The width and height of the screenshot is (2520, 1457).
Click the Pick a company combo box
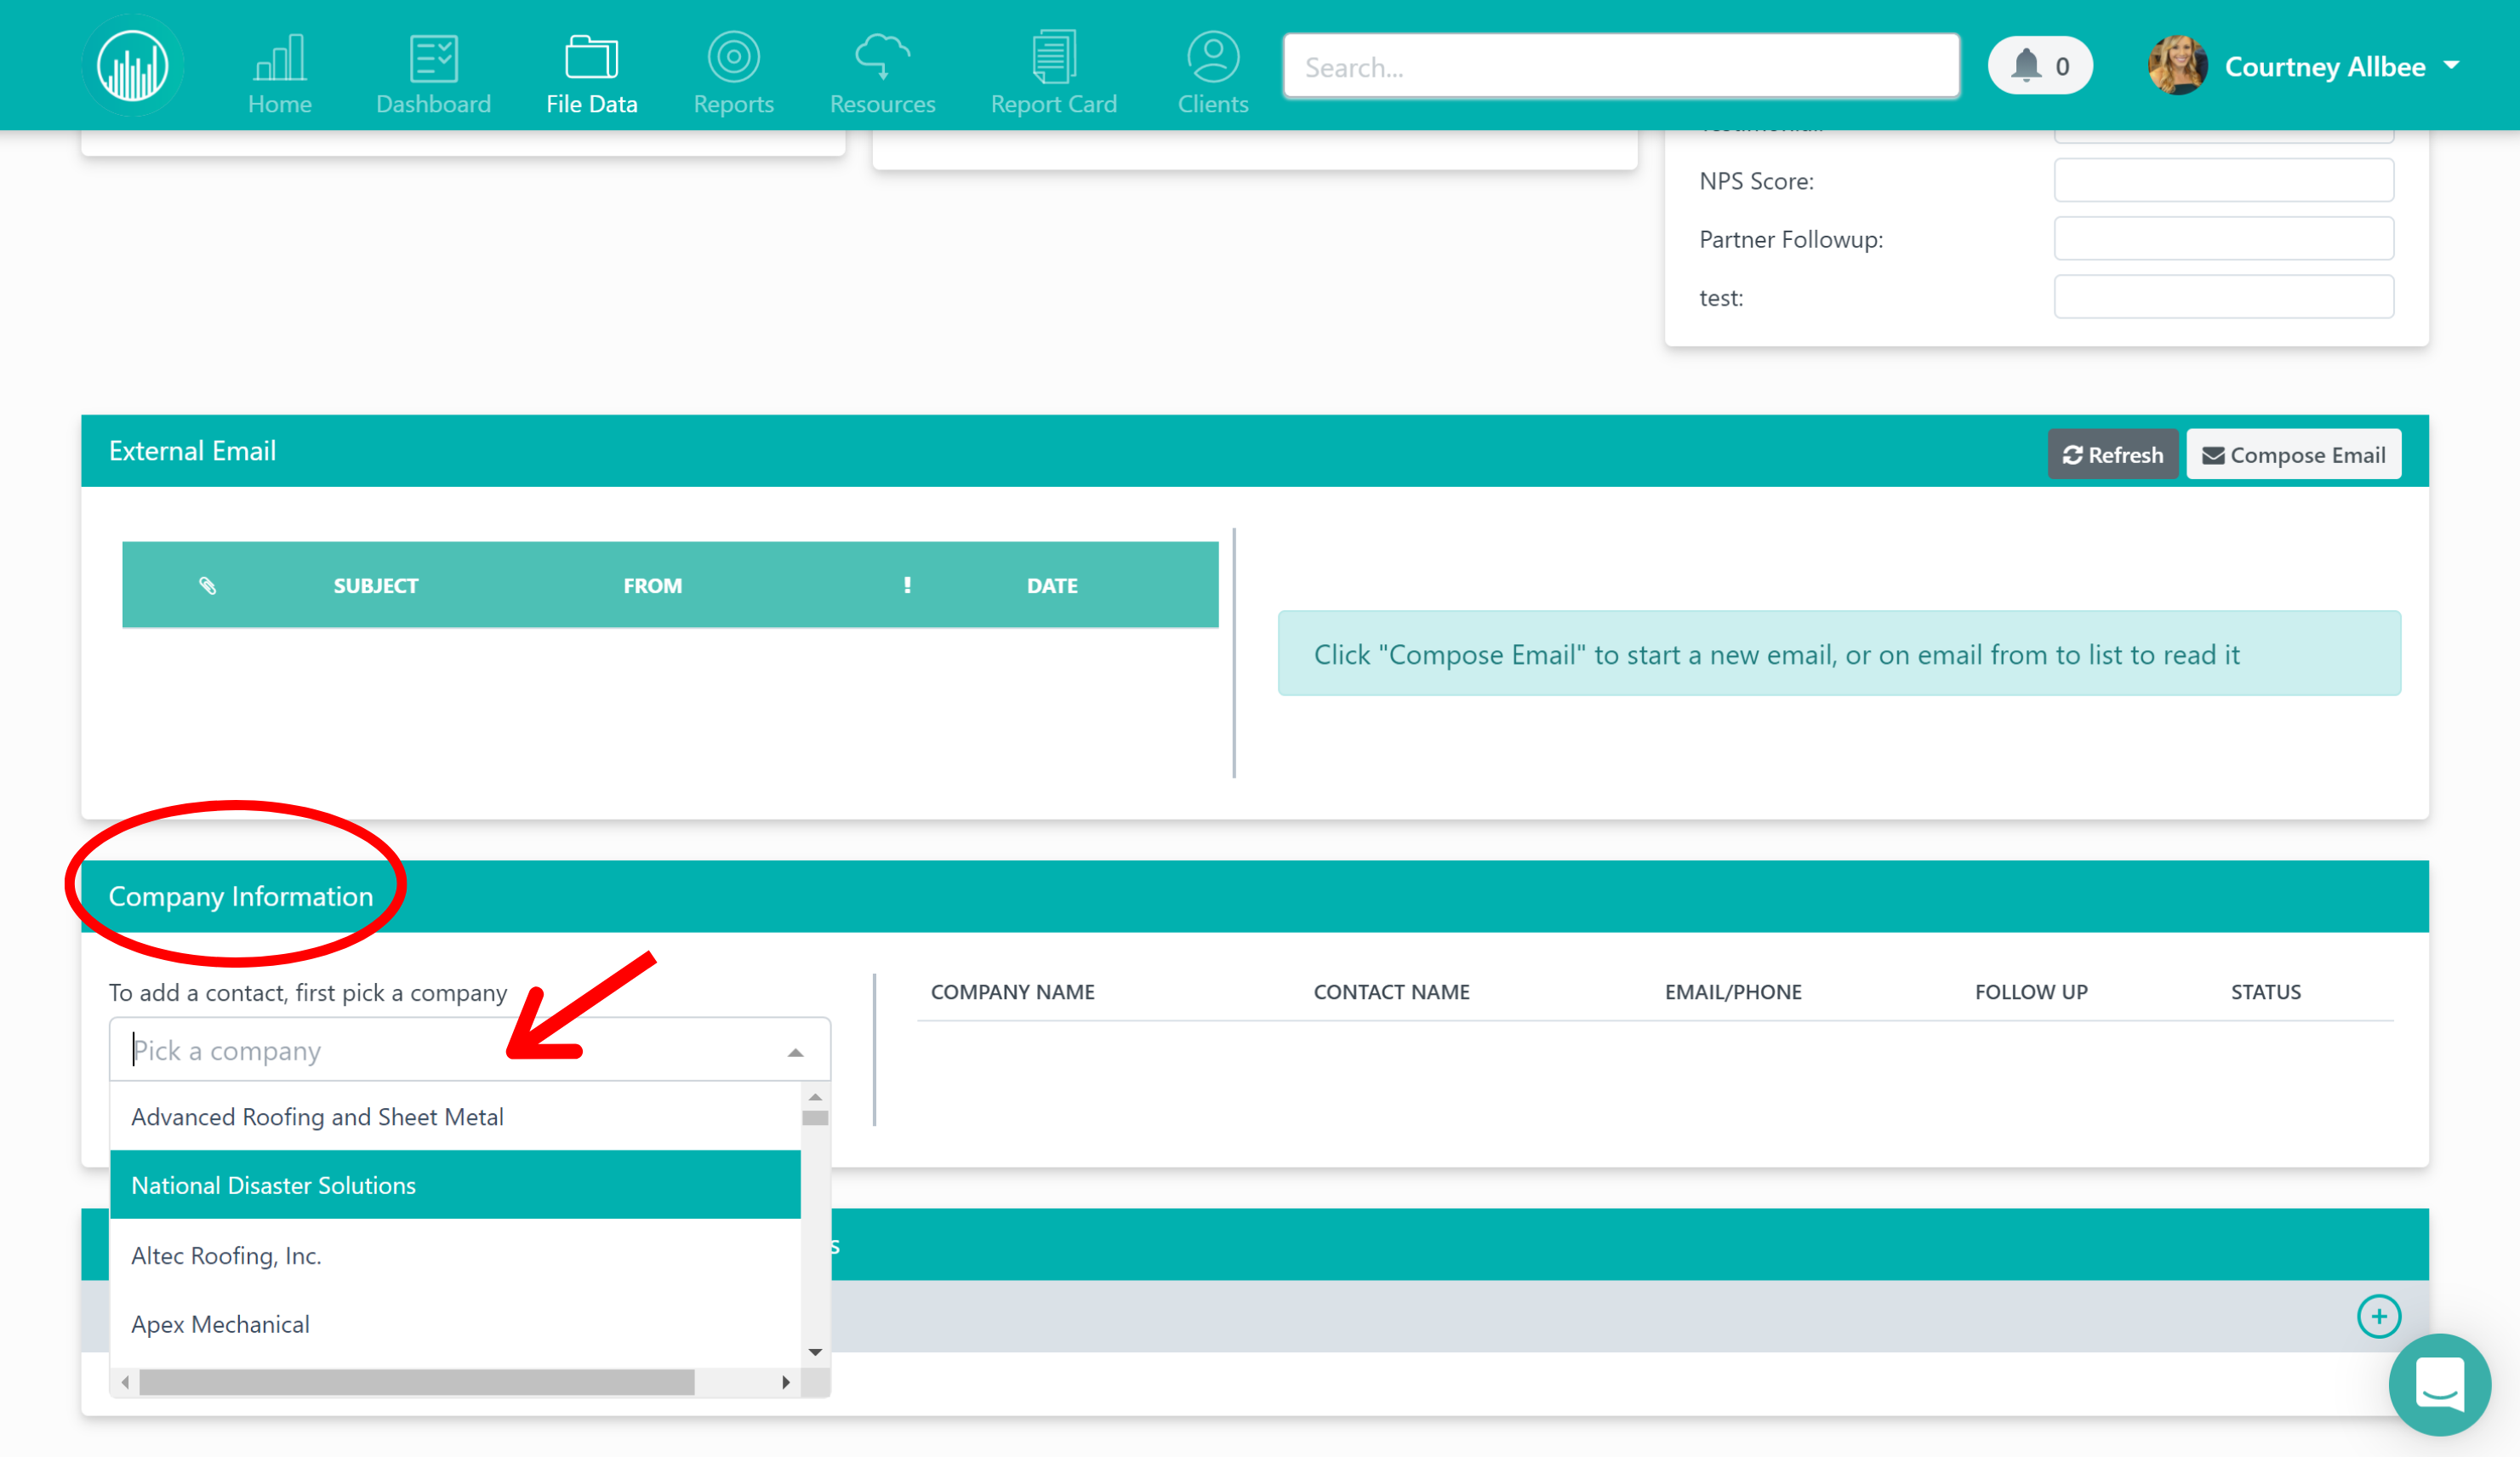tap(469, 1050)
